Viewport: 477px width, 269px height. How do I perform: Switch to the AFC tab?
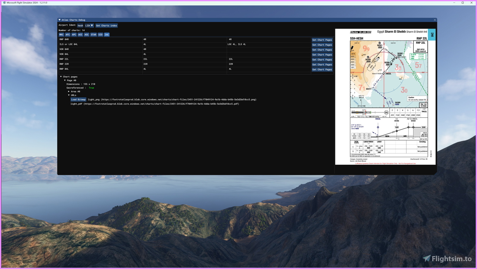[x=68, y=35]
